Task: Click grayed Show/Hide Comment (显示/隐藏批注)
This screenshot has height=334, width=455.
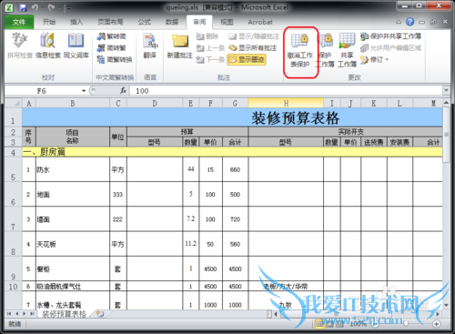Action: pyautogui.click(x=254, y=36)
